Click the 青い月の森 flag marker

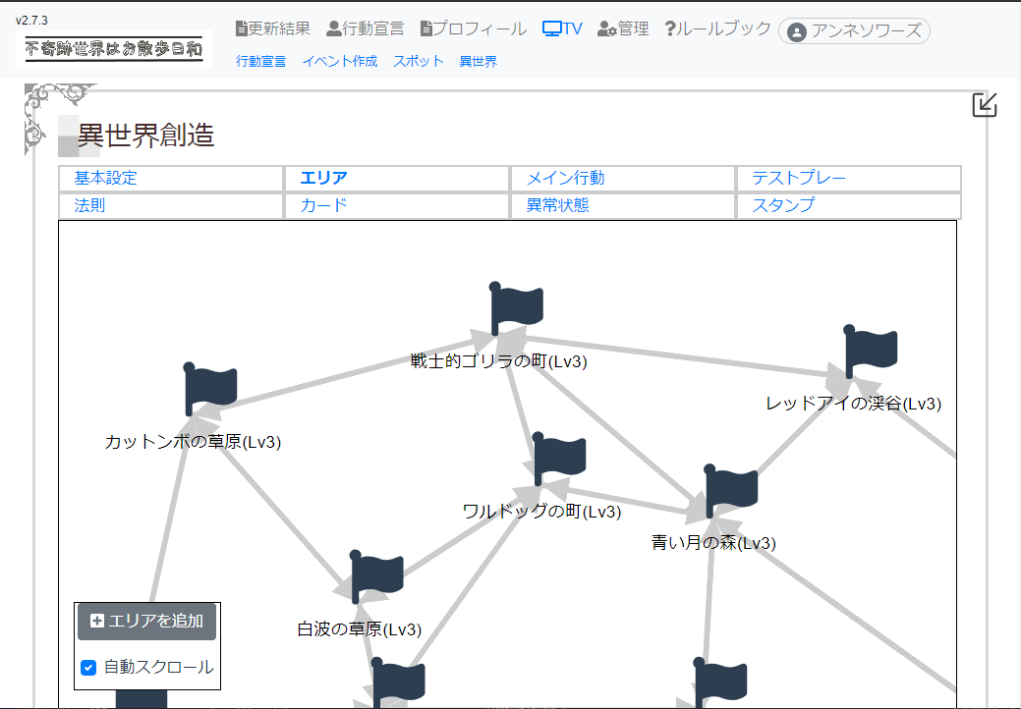pos(731,491)
